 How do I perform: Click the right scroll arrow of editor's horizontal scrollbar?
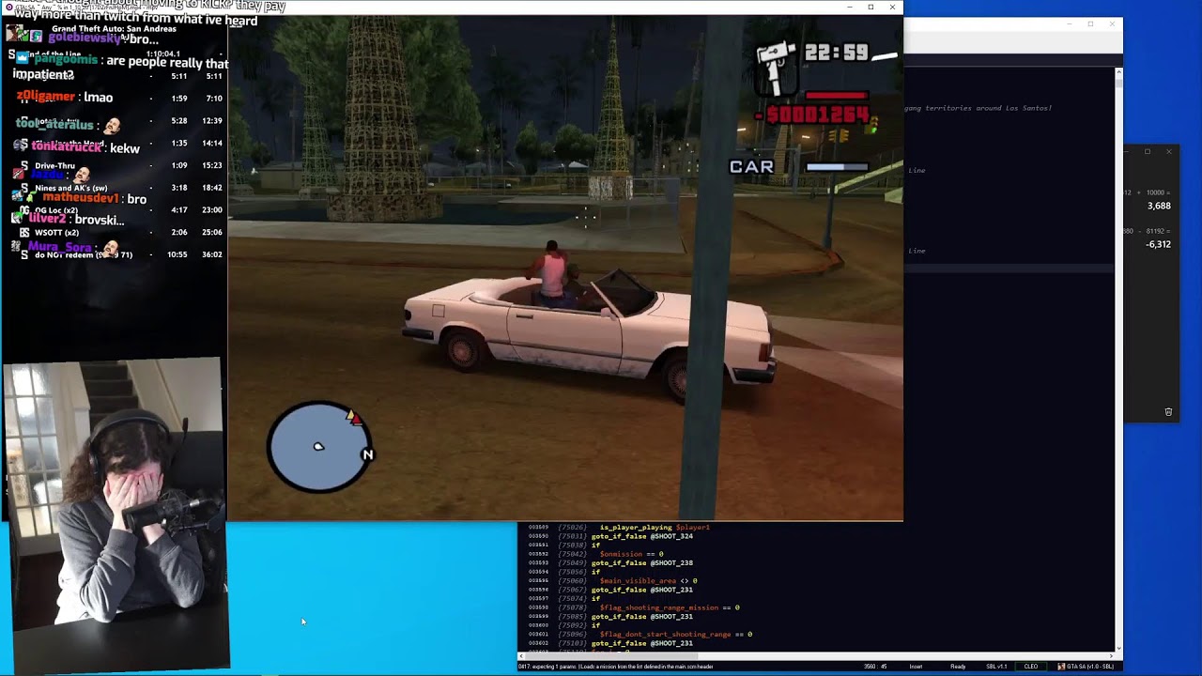1110,655
